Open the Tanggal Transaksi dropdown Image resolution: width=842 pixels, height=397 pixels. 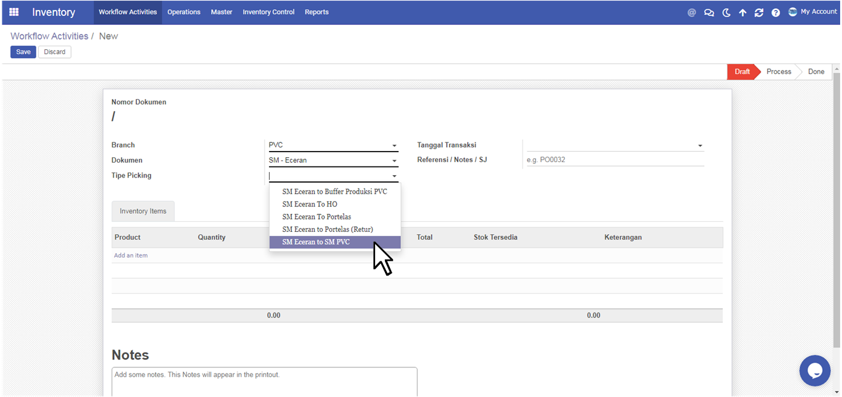[x=700, y=145]
